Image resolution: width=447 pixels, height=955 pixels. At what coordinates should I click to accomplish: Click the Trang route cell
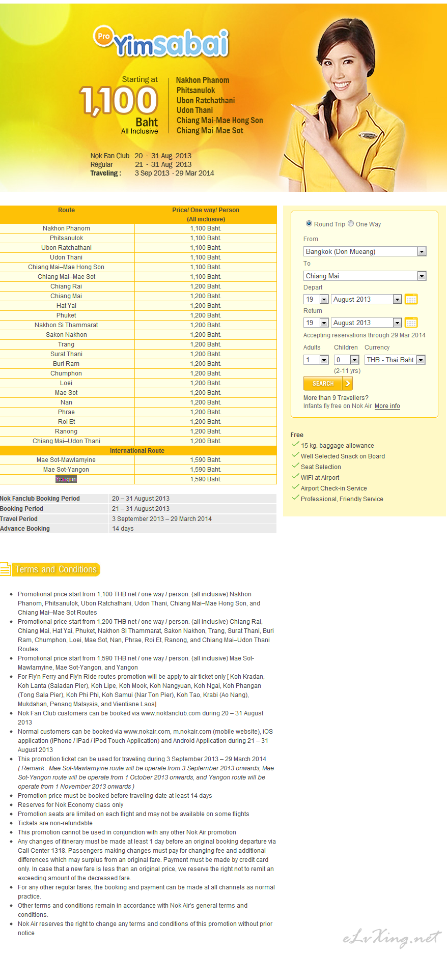pyautogui.click(x=67, y=344)
